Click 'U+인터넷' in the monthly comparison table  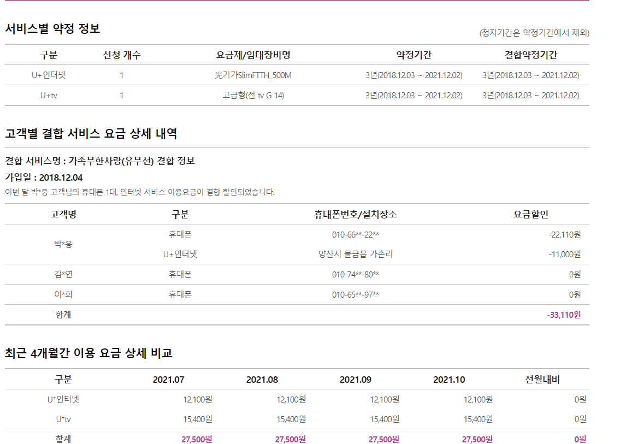coord(63,399)
